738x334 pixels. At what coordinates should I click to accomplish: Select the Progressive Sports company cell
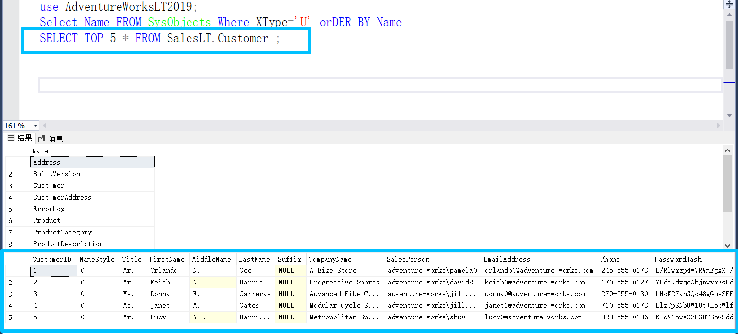pos(345,282)
